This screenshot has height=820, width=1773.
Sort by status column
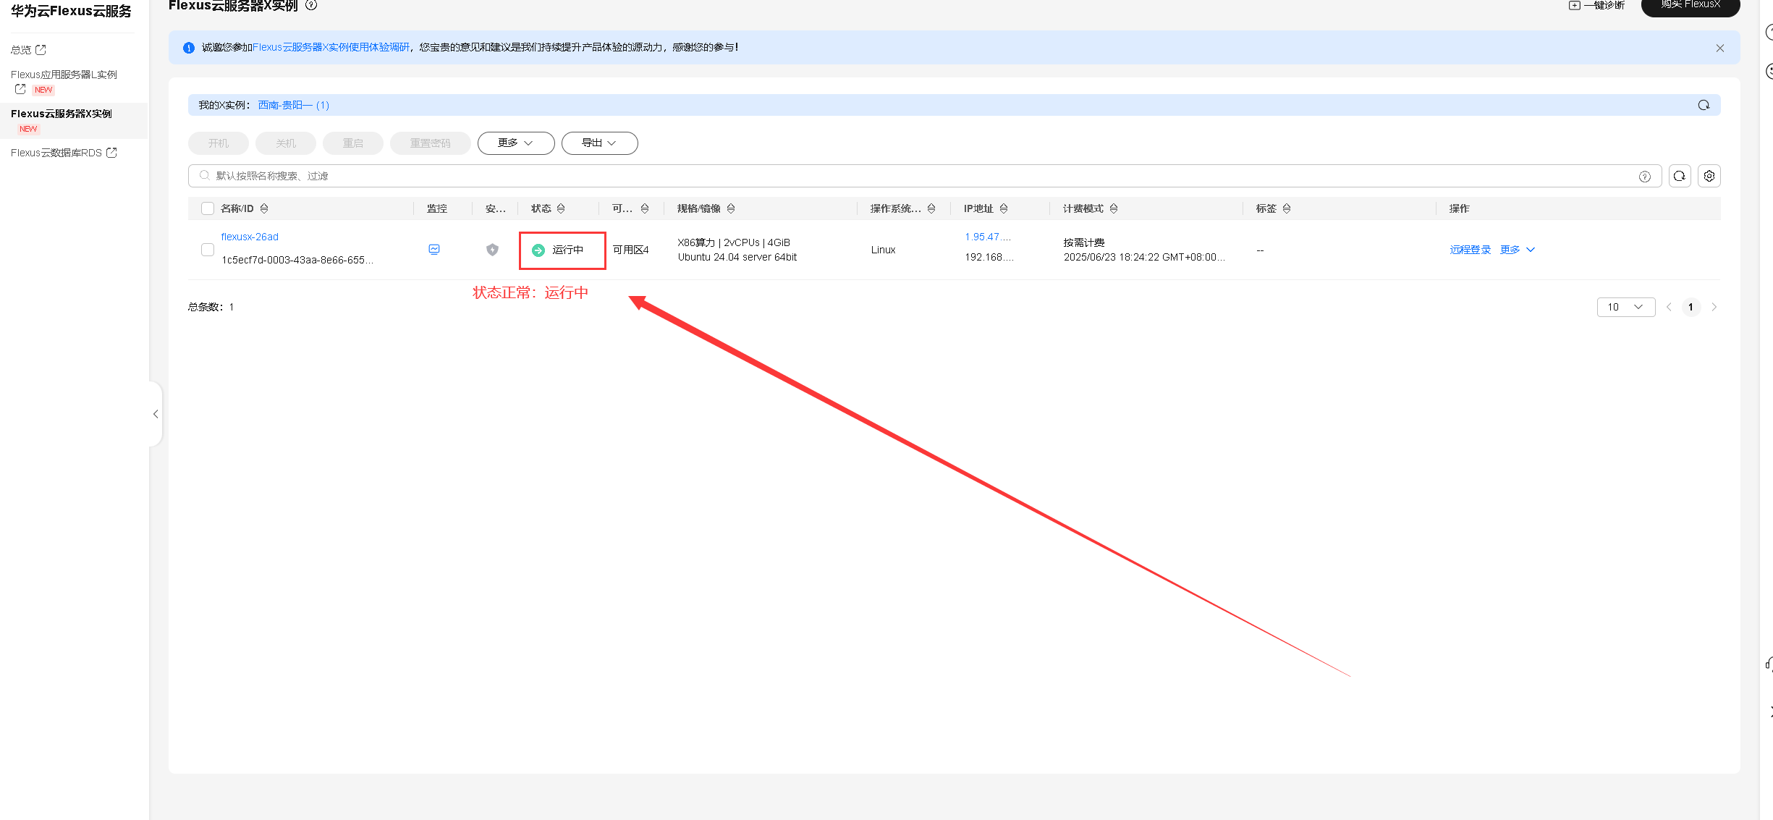561,208
